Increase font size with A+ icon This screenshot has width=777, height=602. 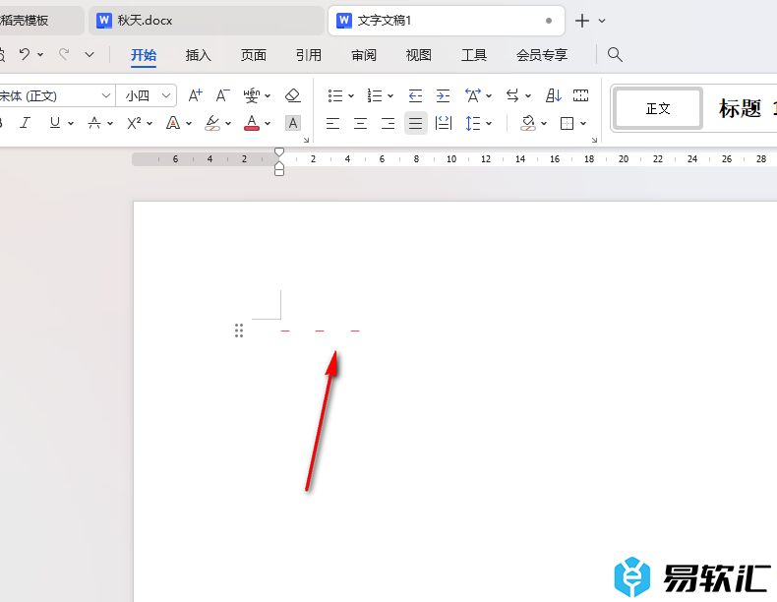[x=196, y=95]
